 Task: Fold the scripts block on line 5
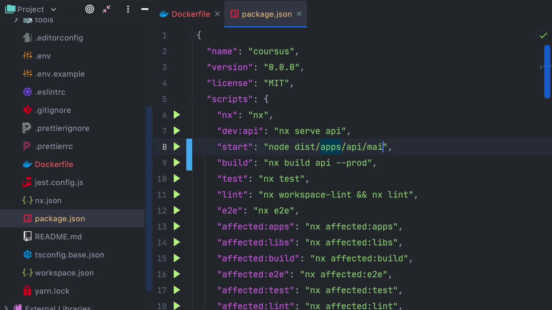(192, 99)
